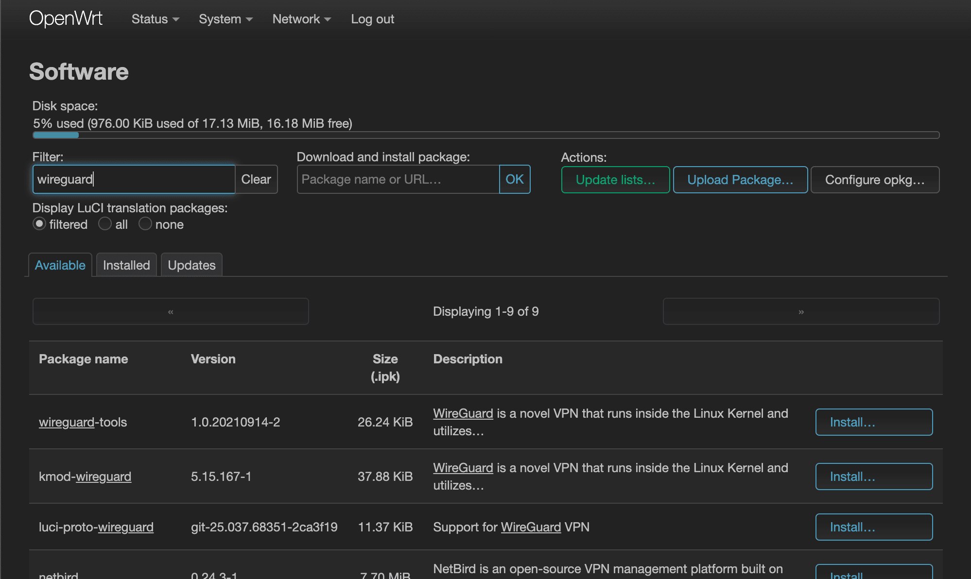Viewport: 971px width, 579px height.
Task: Click the Software page heading
Action: pos(79,71)
